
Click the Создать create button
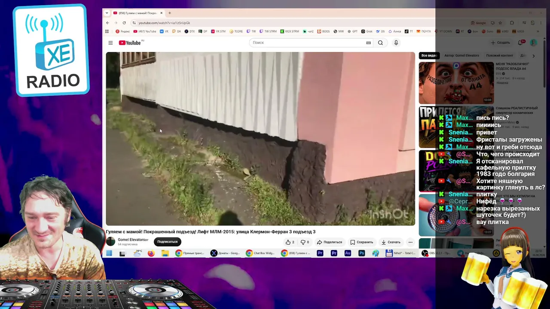point(501,42)
